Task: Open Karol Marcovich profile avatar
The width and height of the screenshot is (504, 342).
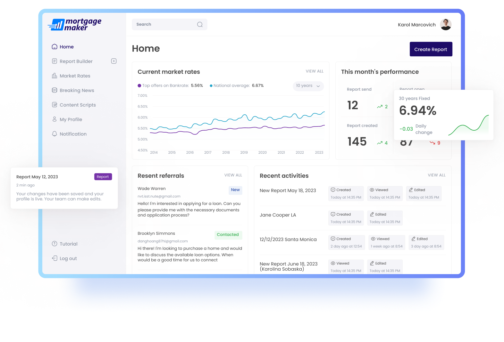Action: [x=446, y=25]
